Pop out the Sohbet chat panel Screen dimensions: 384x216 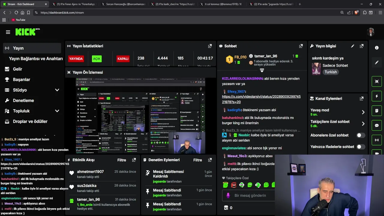coord(301,46)
